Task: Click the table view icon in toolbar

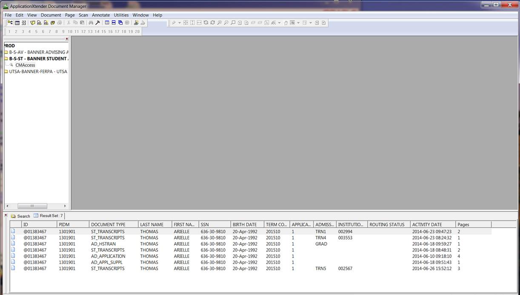Action: pyautogui.click(x=17, y=23)
